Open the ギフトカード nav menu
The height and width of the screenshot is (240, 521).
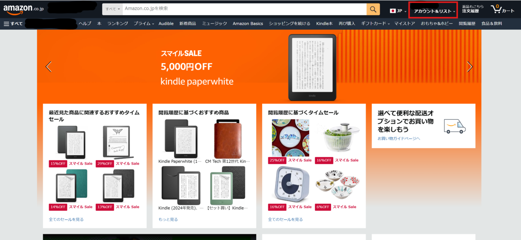click(375, 23)
